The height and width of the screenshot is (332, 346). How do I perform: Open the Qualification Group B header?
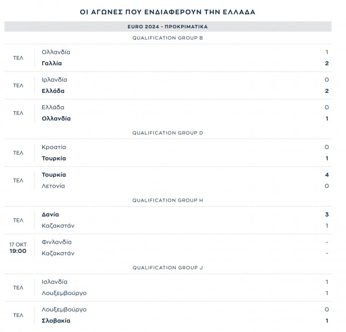[x=168, y=38]
